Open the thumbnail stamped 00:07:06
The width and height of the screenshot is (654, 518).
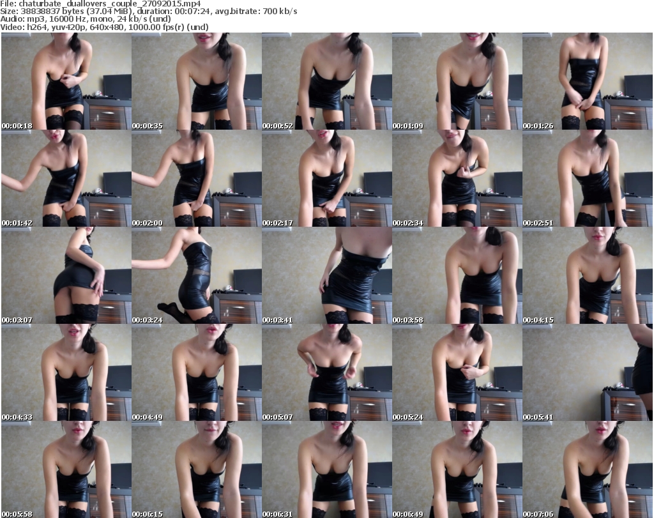tap(588, 469)
